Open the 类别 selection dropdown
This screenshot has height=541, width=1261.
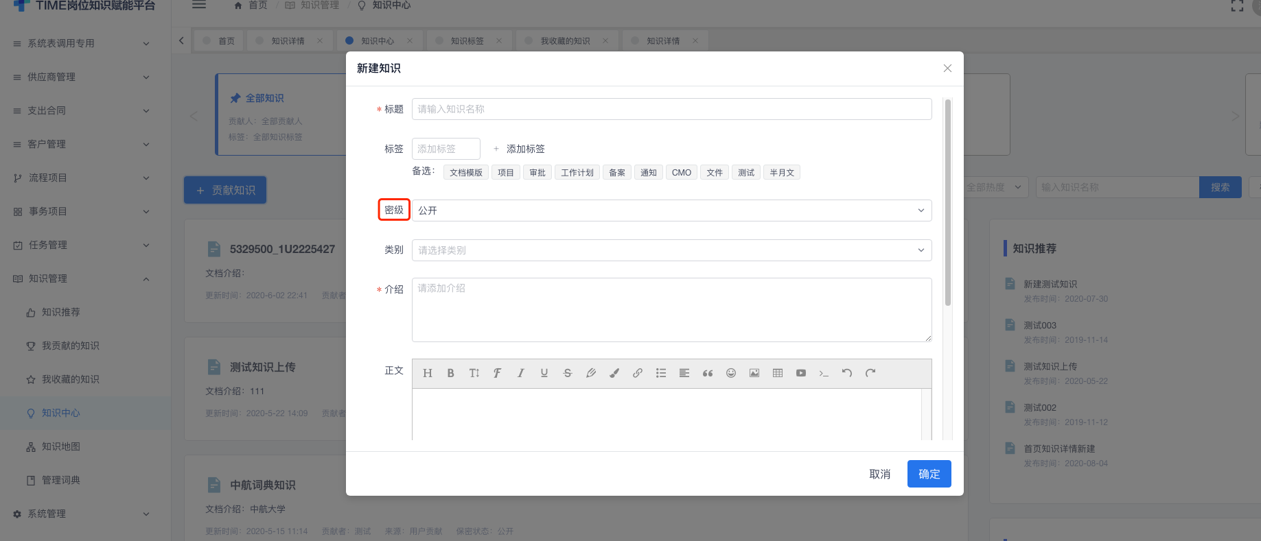point(671,250)
